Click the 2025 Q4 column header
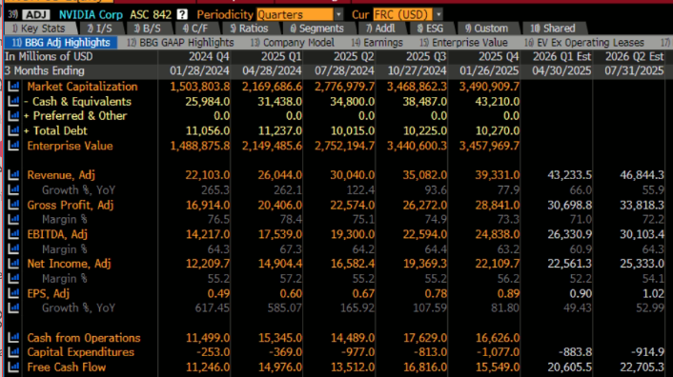Screen dimensions: 673x377 [499, 56]
